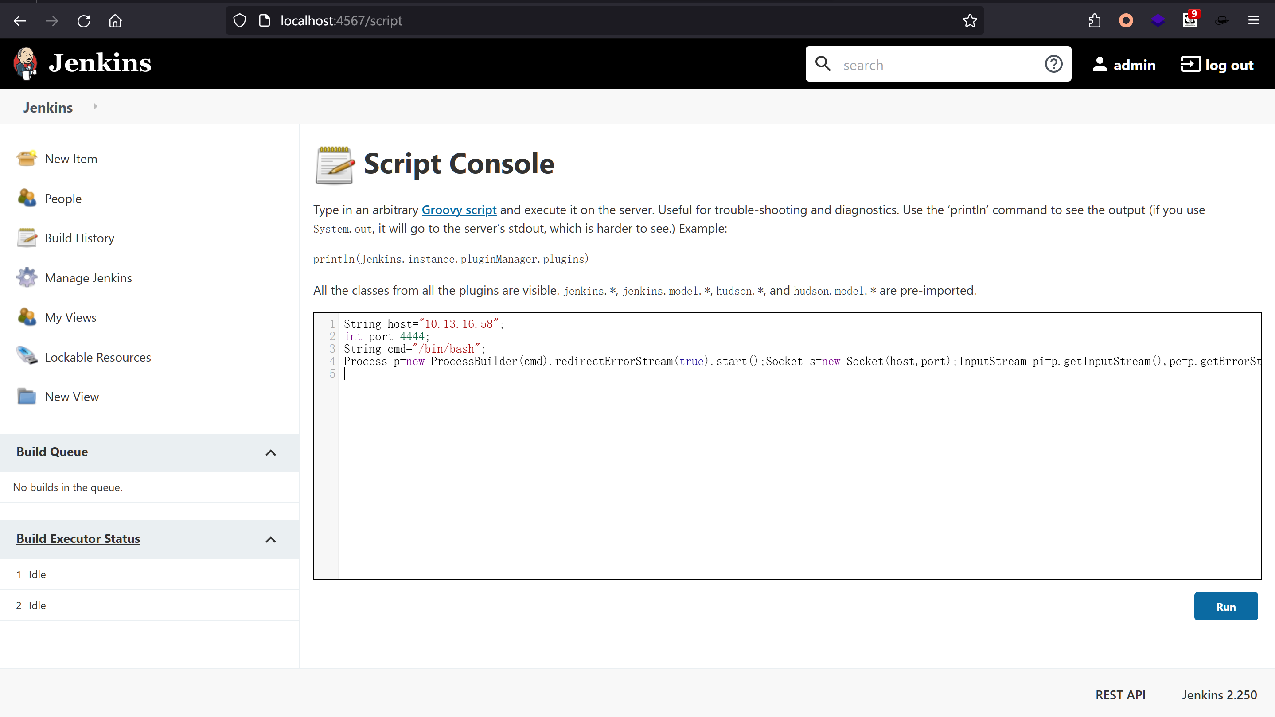Image resolution: width=1275 pixels, height=717 pixels.
Task: Open Lockable Resources
Action: point(98,357)
